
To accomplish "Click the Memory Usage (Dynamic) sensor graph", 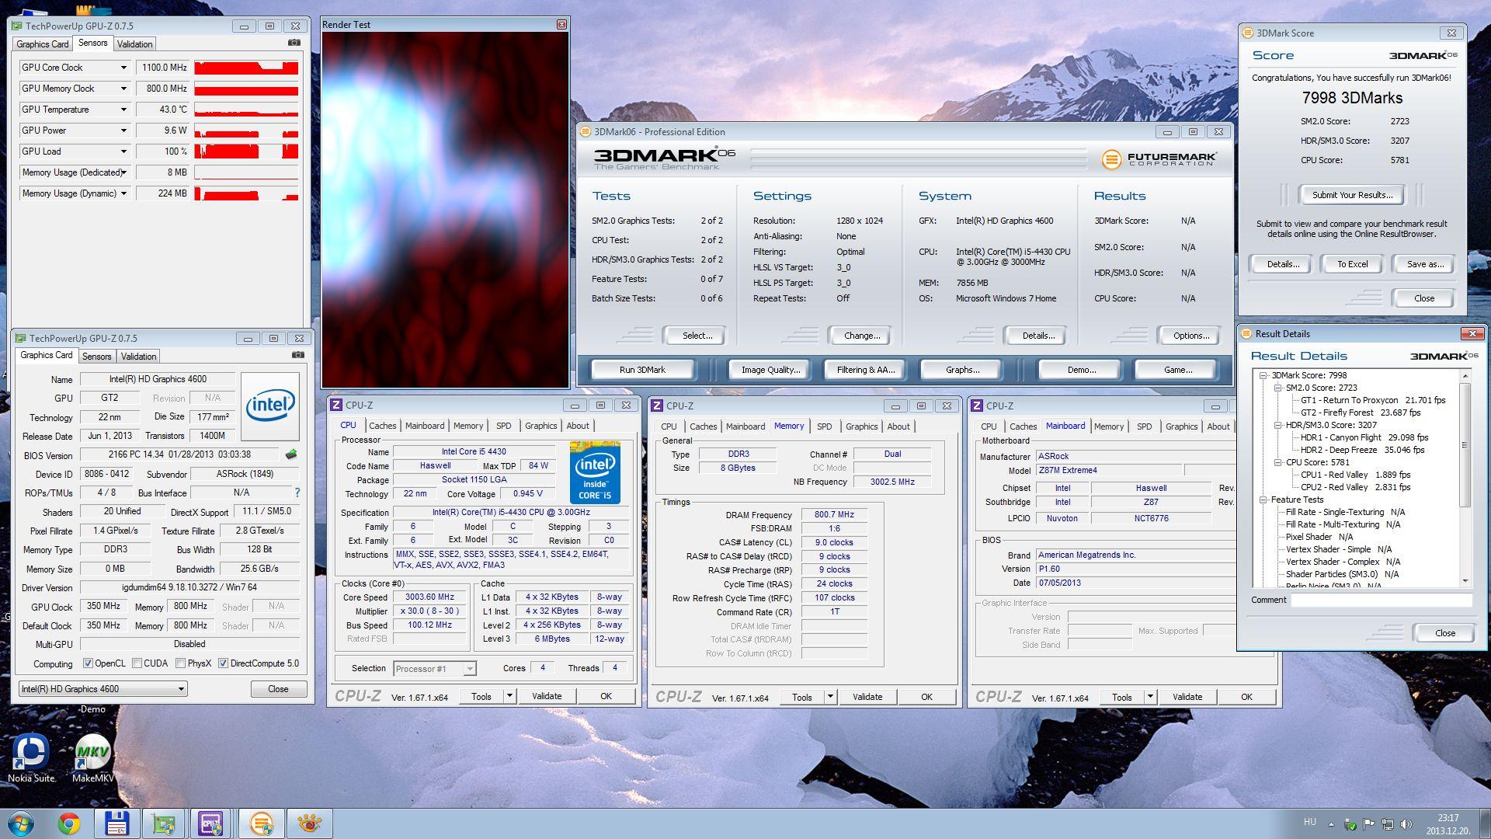I will [246, 193].
